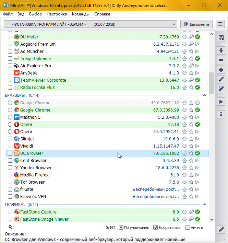Click the key icon for TeamViewer Corporate
The image size is (228, 243).
coord(191,80)
